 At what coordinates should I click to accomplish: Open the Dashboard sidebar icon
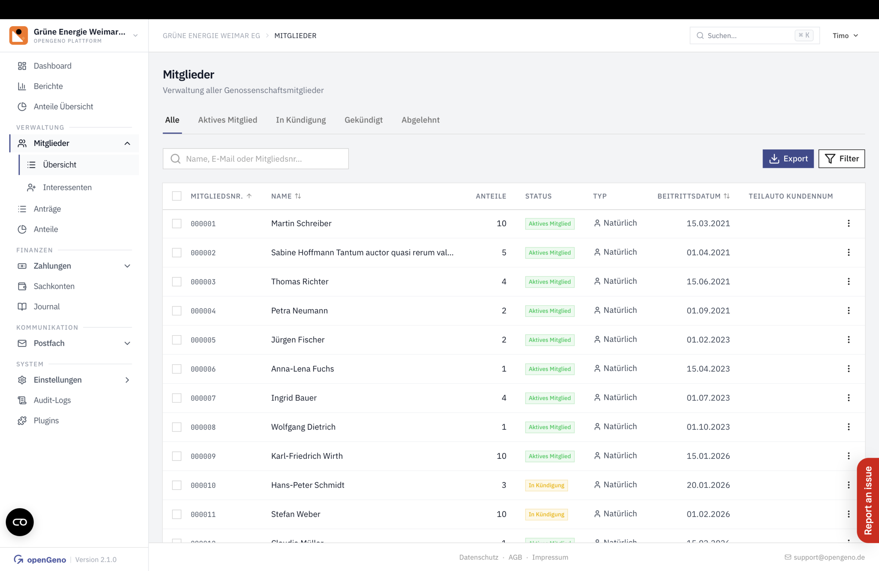[x=22, y=66]
